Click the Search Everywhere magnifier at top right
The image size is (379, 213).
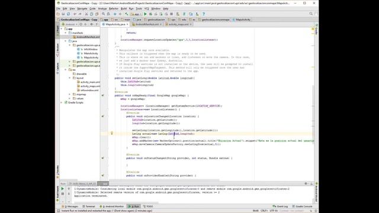(x=311, y=14)
